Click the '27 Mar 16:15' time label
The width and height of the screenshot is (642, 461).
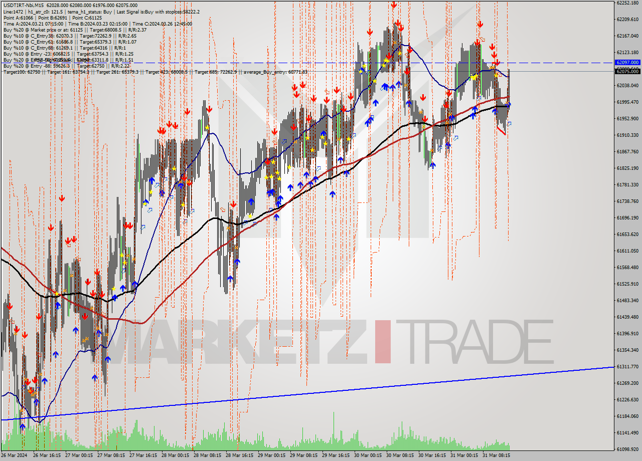143,455
